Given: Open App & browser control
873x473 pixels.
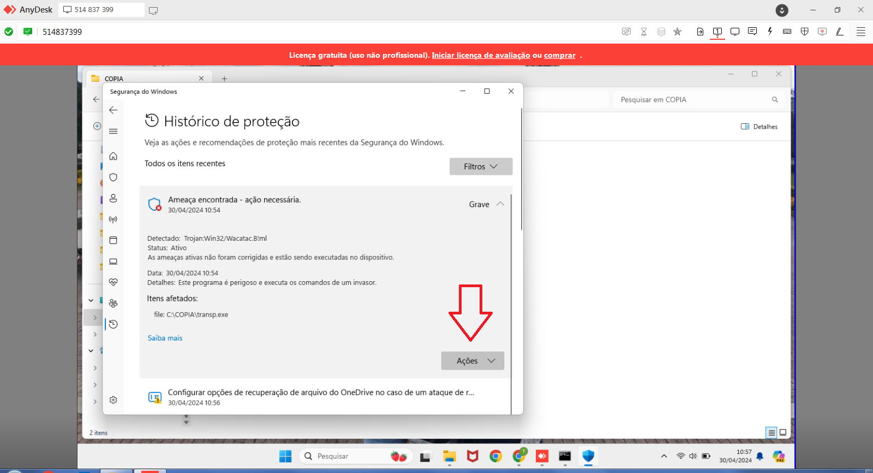Looking at the screenshot, I should [113, 240].
